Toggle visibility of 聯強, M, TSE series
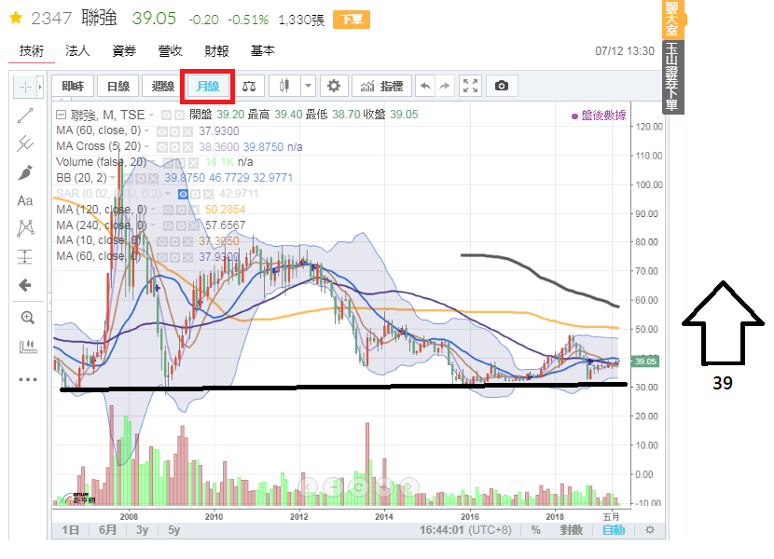The image size is (774, 559). 166,116
